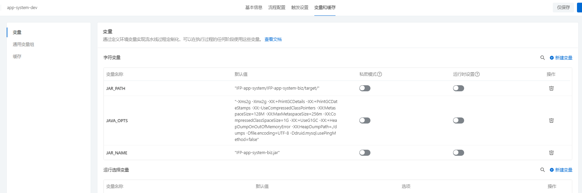Click the 运行选择变量 section heading
This screenshot has width=582, height=193.
tap(116, 170)
